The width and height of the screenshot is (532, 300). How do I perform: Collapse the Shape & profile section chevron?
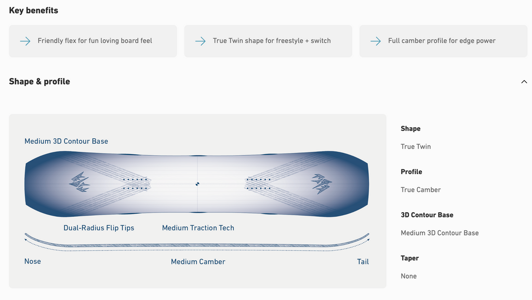pos(524,82)
